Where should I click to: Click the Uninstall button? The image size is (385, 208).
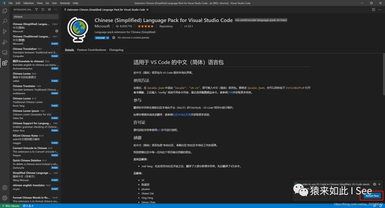coord(100,38)
